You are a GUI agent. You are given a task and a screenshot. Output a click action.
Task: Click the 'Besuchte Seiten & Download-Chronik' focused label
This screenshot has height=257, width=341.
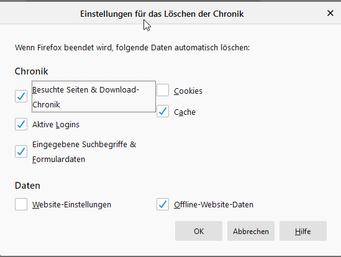coord(94,97)
